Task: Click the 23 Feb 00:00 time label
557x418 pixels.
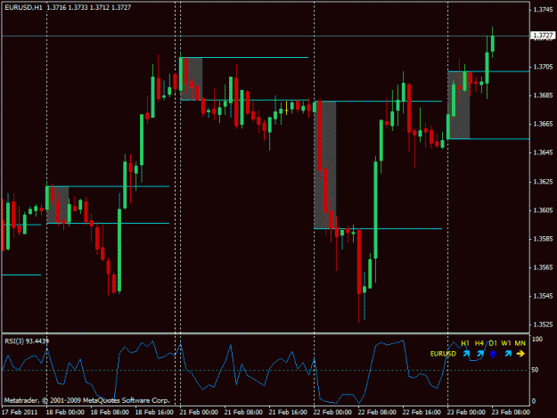Action: (466, 413)
